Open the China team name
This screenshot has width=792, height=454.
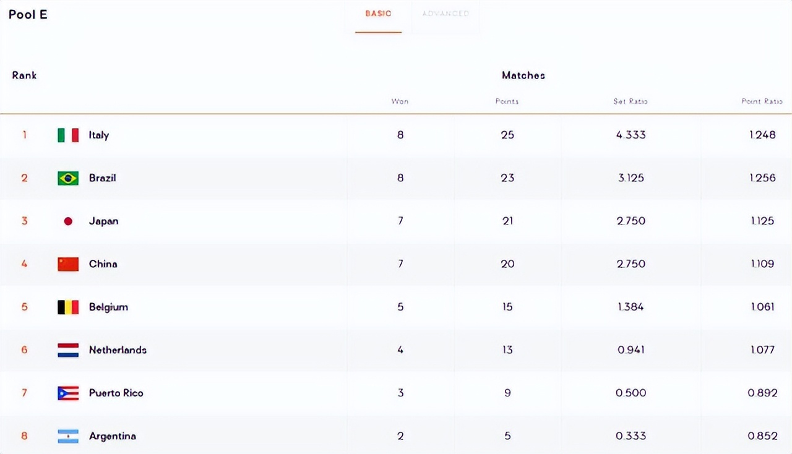click(103, 264)
